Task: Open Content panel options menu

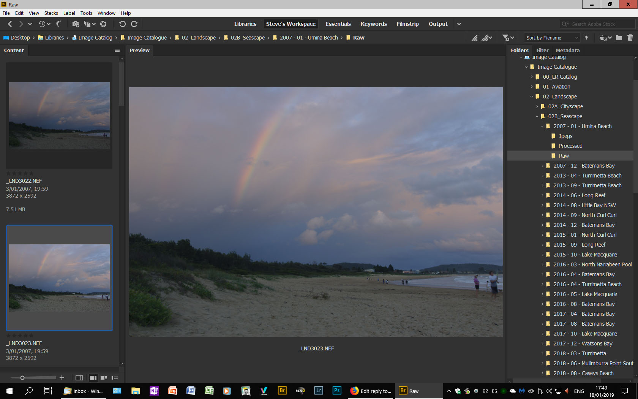Action: (117, 50)
